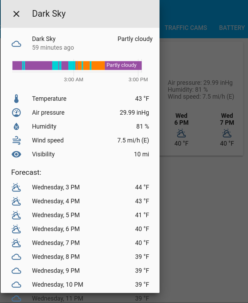248x303 pixels.
Task: Click the Wednesday 5 PM forecast icon
Action: coord(16,215)
